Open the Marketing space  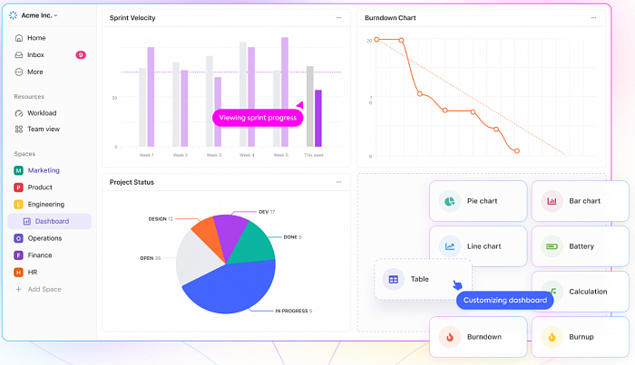click(44, 170)
